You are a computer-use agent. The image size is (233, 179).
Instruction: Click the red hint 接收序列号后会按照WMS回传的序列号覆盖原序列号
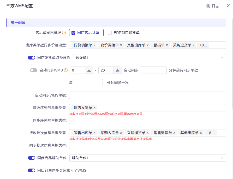click(106, 114)
